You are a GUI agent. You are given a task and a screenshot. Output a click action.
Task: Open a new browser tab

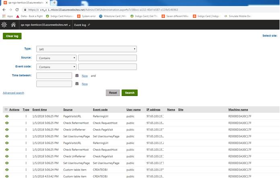(54, 3)
